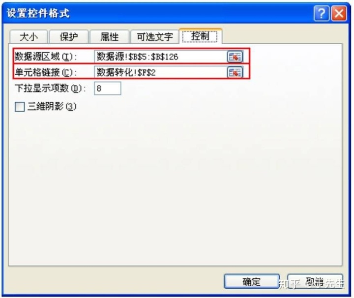Close the 设置控件格式 dialog

point(339,13)
